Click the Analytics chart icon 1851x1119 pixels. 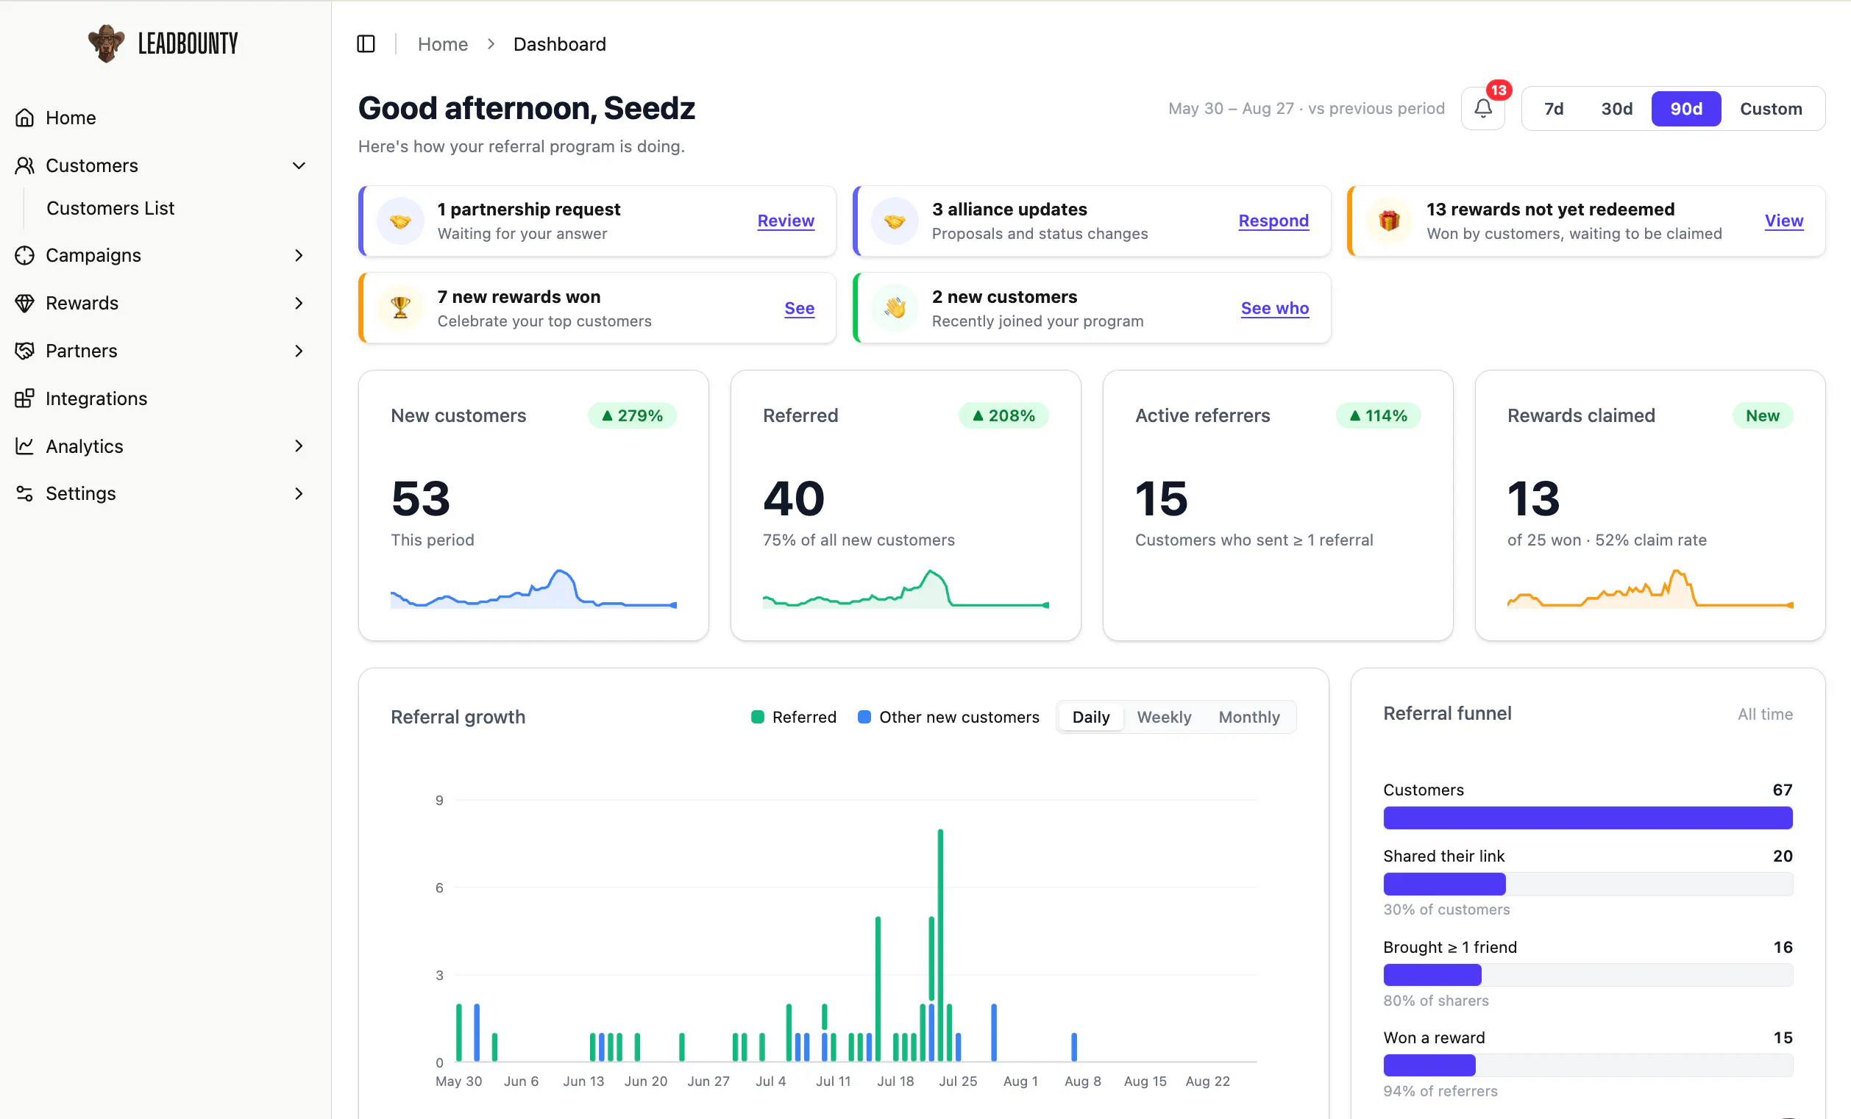[25, 446]
